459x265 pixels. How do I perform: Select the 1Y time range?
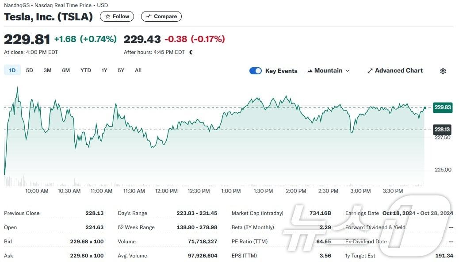[x=104, y=70]
